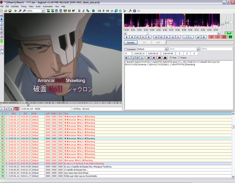
Task: Play audio selection red bracket button
Action: 143,37
